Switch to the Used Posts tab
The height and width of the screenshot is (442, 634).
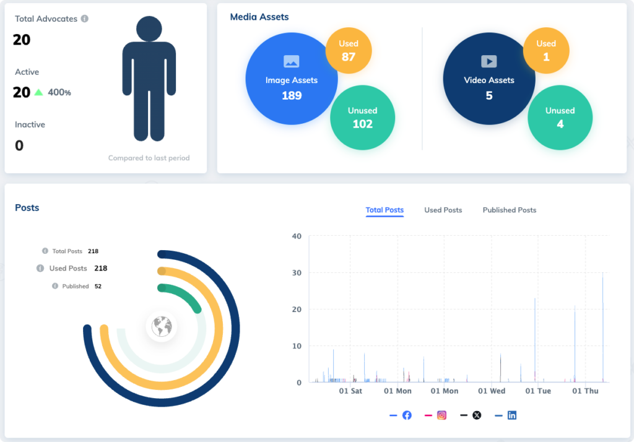443,210
